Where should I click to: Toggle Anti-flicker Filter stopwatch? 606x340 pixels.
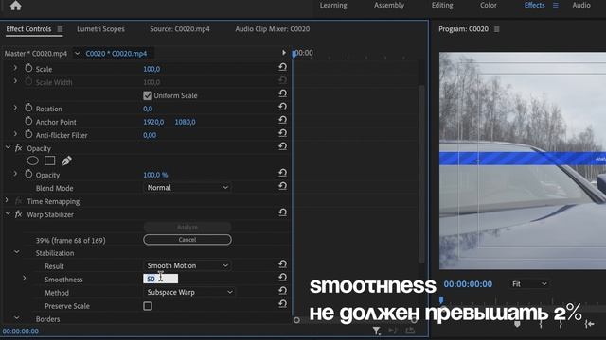28,134
